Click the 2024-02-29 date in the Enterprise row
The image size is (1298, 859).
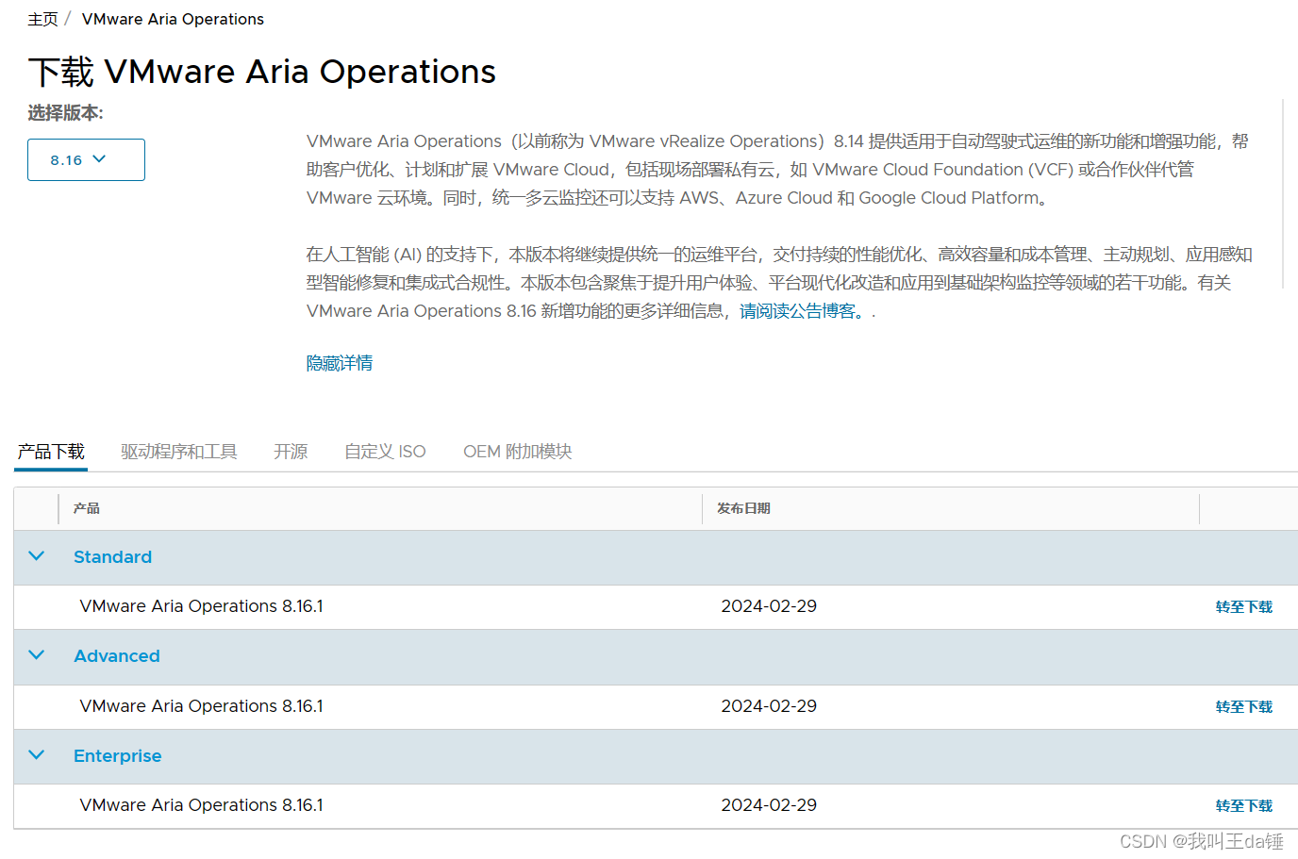click(769, 805)
